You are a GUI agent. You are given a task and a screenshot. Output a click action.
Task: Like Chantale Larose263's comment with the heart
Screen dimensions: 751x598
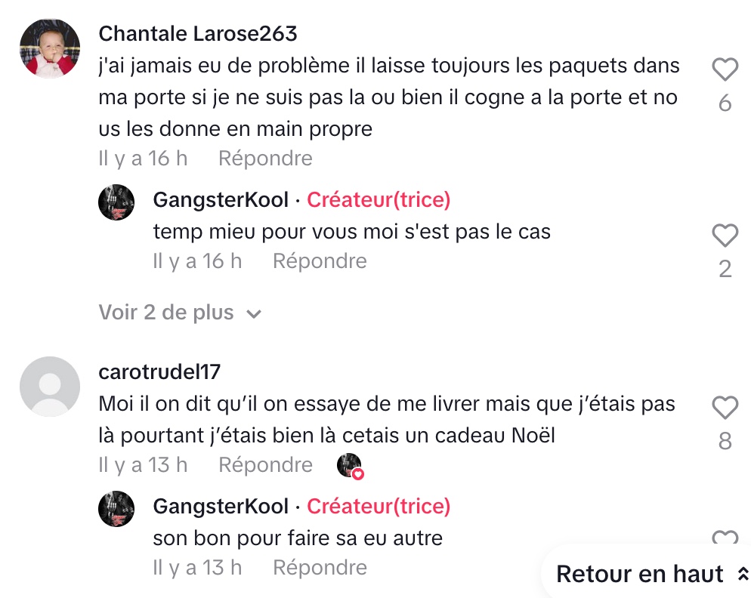[x=725, y=69]
